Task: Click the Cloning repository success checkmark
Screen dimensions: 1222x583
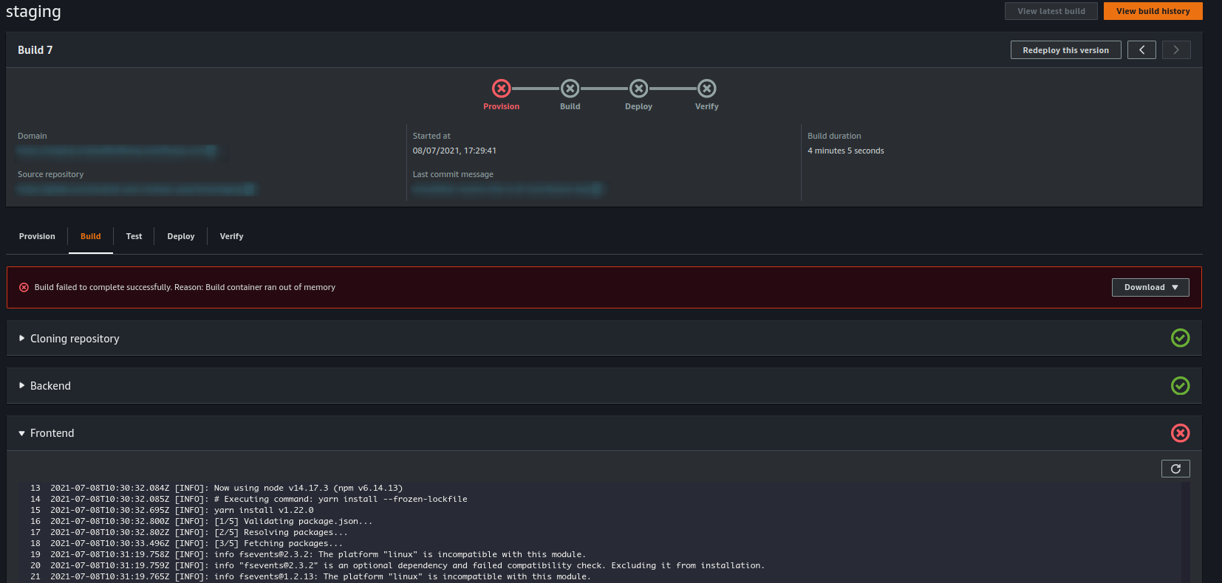Action: click(x=1180, y=338)
